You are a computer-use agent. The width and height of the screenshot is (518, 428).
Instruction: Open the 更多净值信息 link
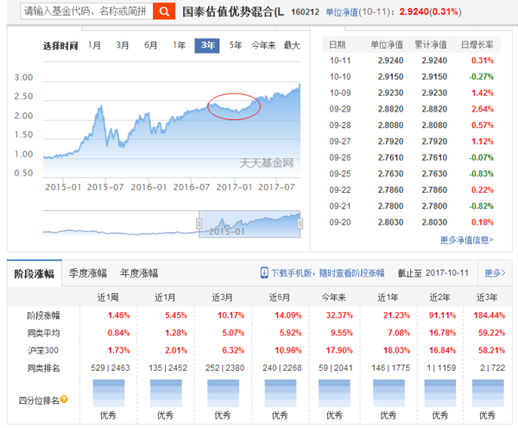pos(467,240)
